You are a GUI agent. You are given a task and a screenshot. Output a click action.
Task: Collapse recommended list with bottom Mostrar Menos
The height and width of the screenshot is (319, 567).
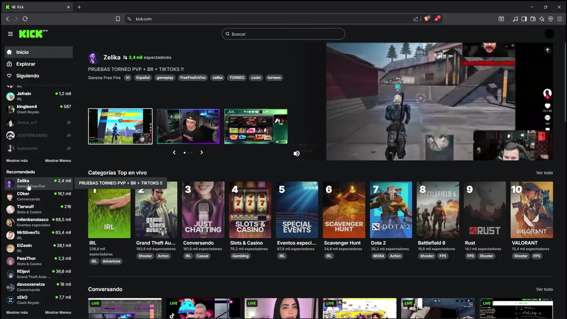(58, 312)
